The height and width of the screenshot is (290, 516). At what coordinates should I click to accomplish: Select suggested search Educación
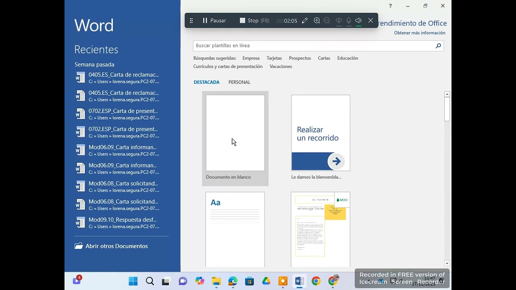(x=347, y=58)
